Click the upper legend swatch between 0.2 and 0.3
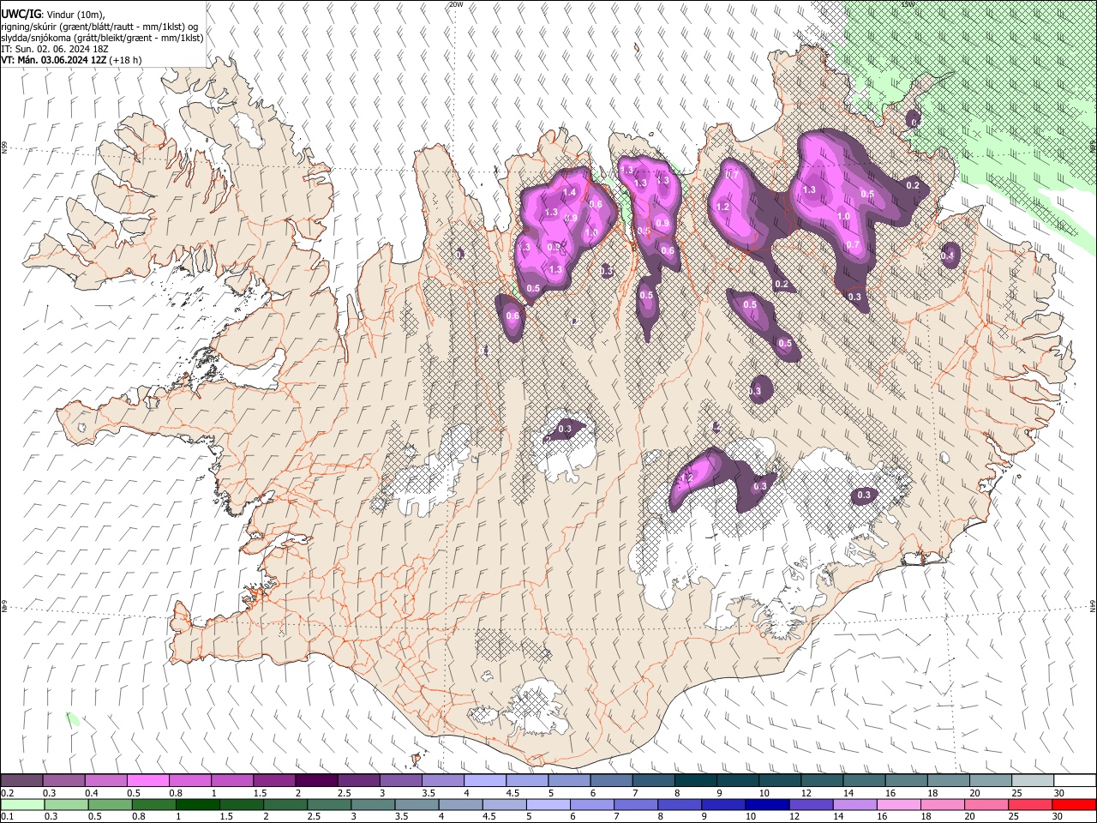 pos(21,780)
